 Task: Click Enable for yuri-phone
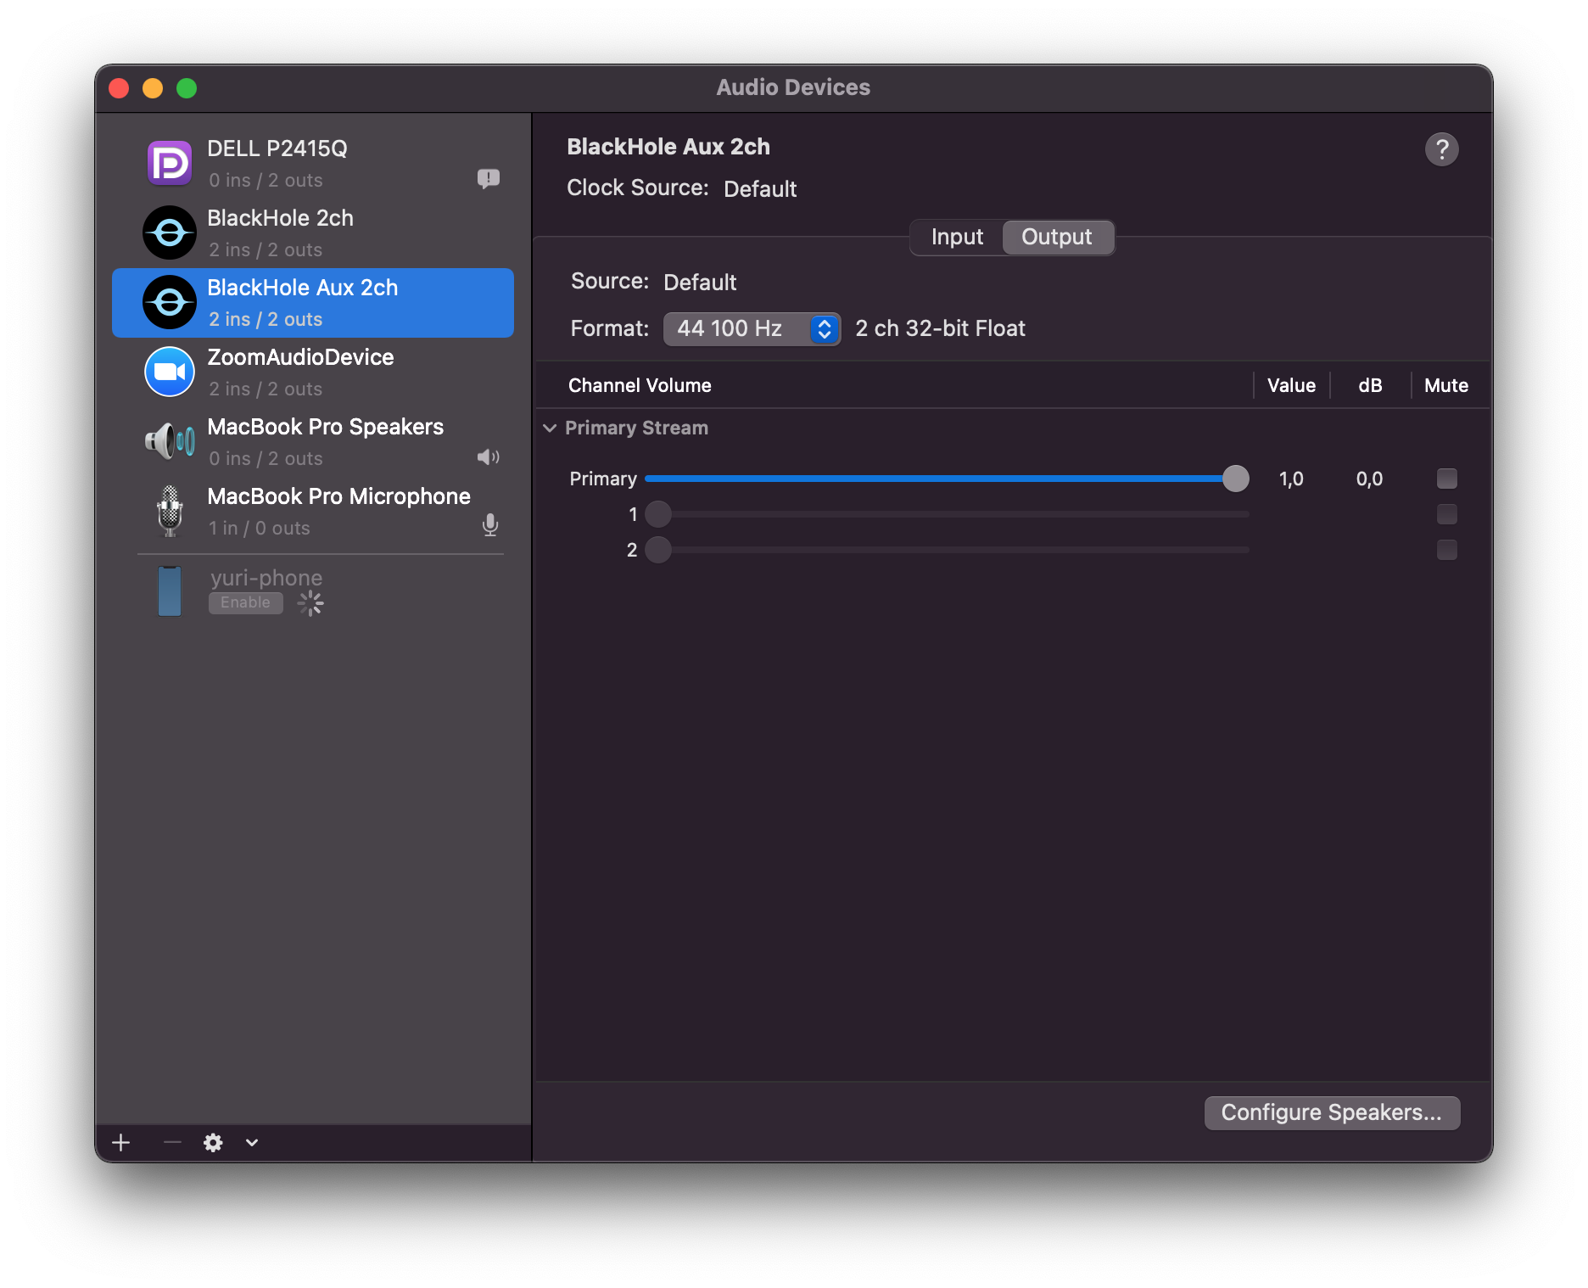click(246, 602)
